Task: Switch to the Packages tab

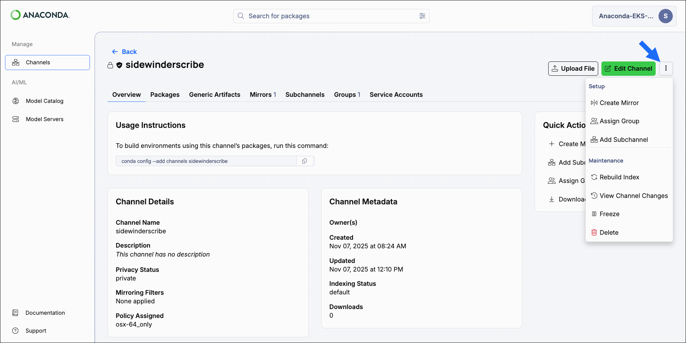Action: 165,94
